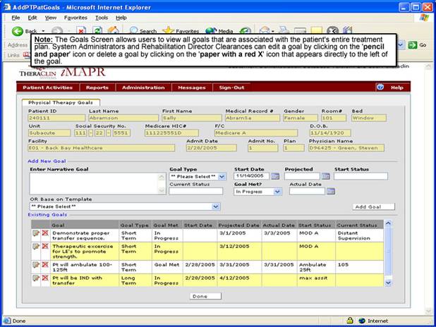
Task: Click the Current Status input field
Action: click(195, 191)
